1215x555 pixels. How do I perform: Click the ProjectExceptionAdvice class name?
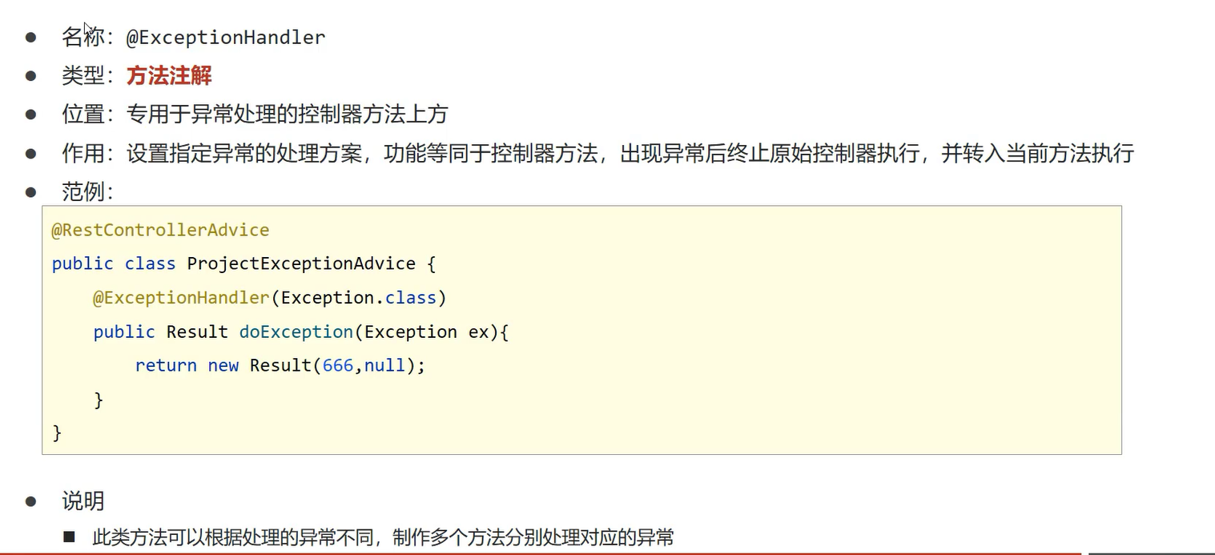pos(301,263)
